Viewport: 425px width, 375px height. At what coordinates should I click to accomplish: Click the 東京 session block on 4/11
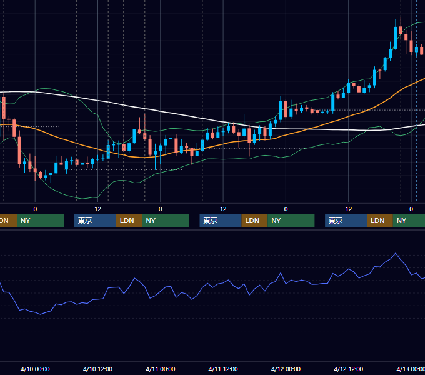(221, 221)
